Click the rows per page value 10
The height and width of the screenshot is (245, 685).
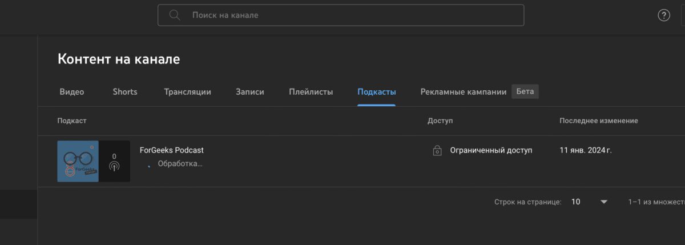coord(576,202)
